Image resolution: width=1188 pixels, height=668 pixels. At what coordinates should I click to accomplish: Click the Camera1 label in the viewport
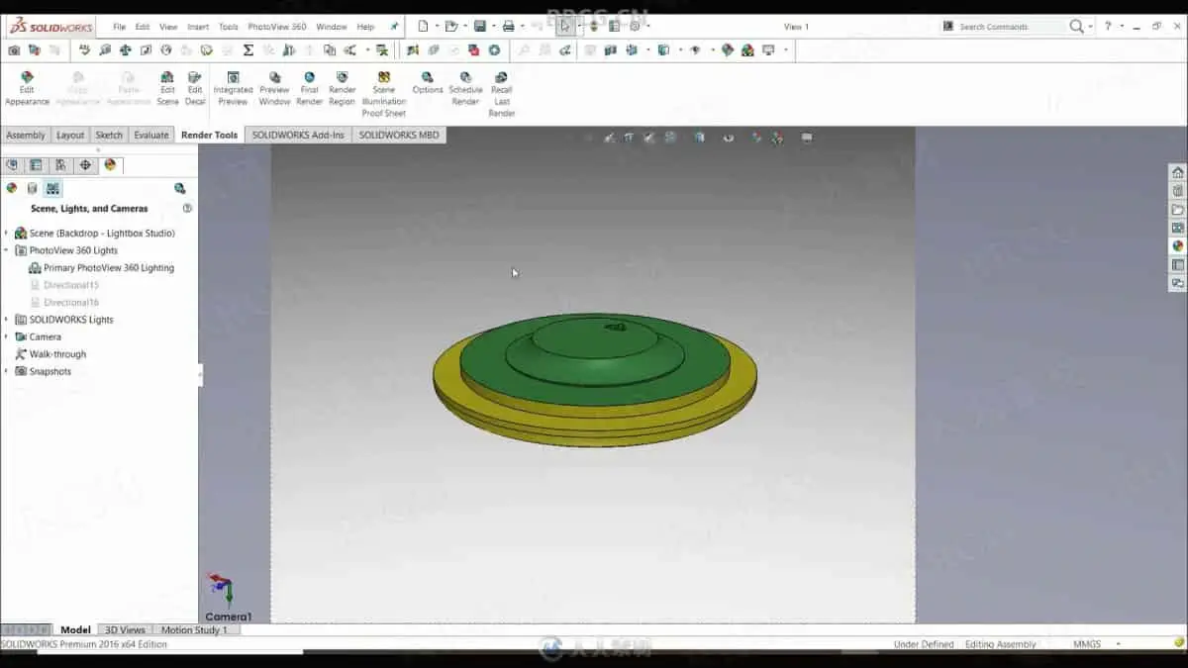229,617
